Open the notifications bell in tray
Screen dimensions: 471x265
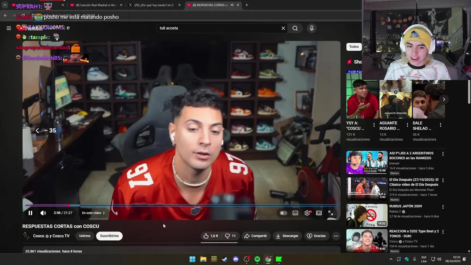(x=464, y=259)
